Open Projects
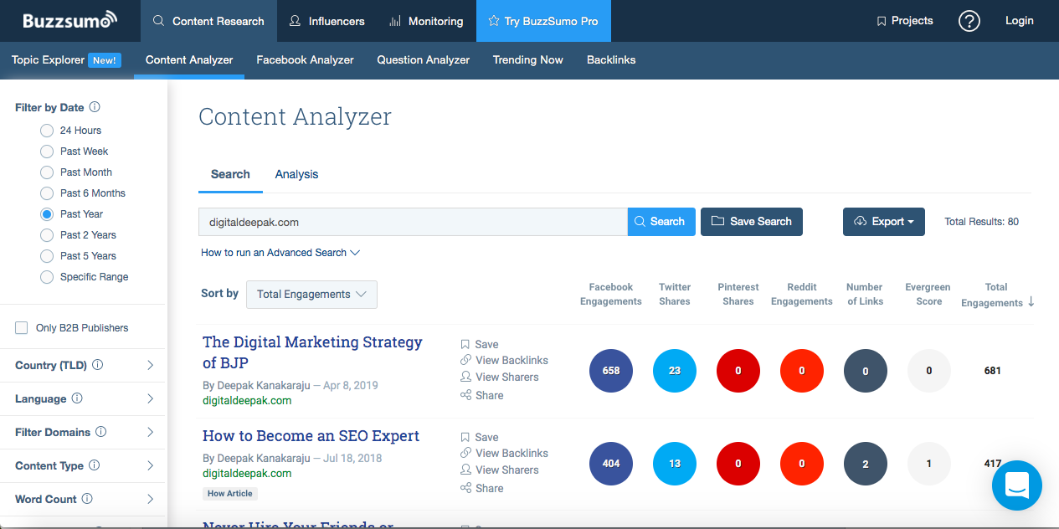Screen dimensions: 1059x529 click(x=904, y=21)
